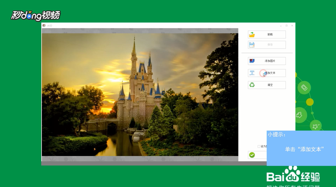Close the 水印 window

point(292,26)
